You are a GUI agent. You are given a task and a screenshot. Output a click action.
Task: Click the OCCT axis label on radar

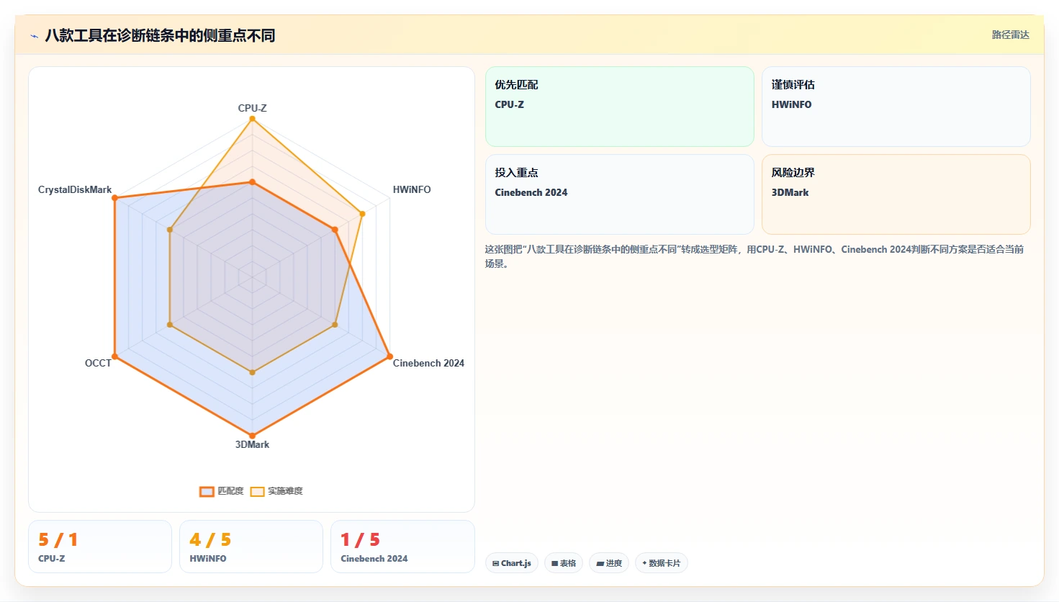pos(98,363)
